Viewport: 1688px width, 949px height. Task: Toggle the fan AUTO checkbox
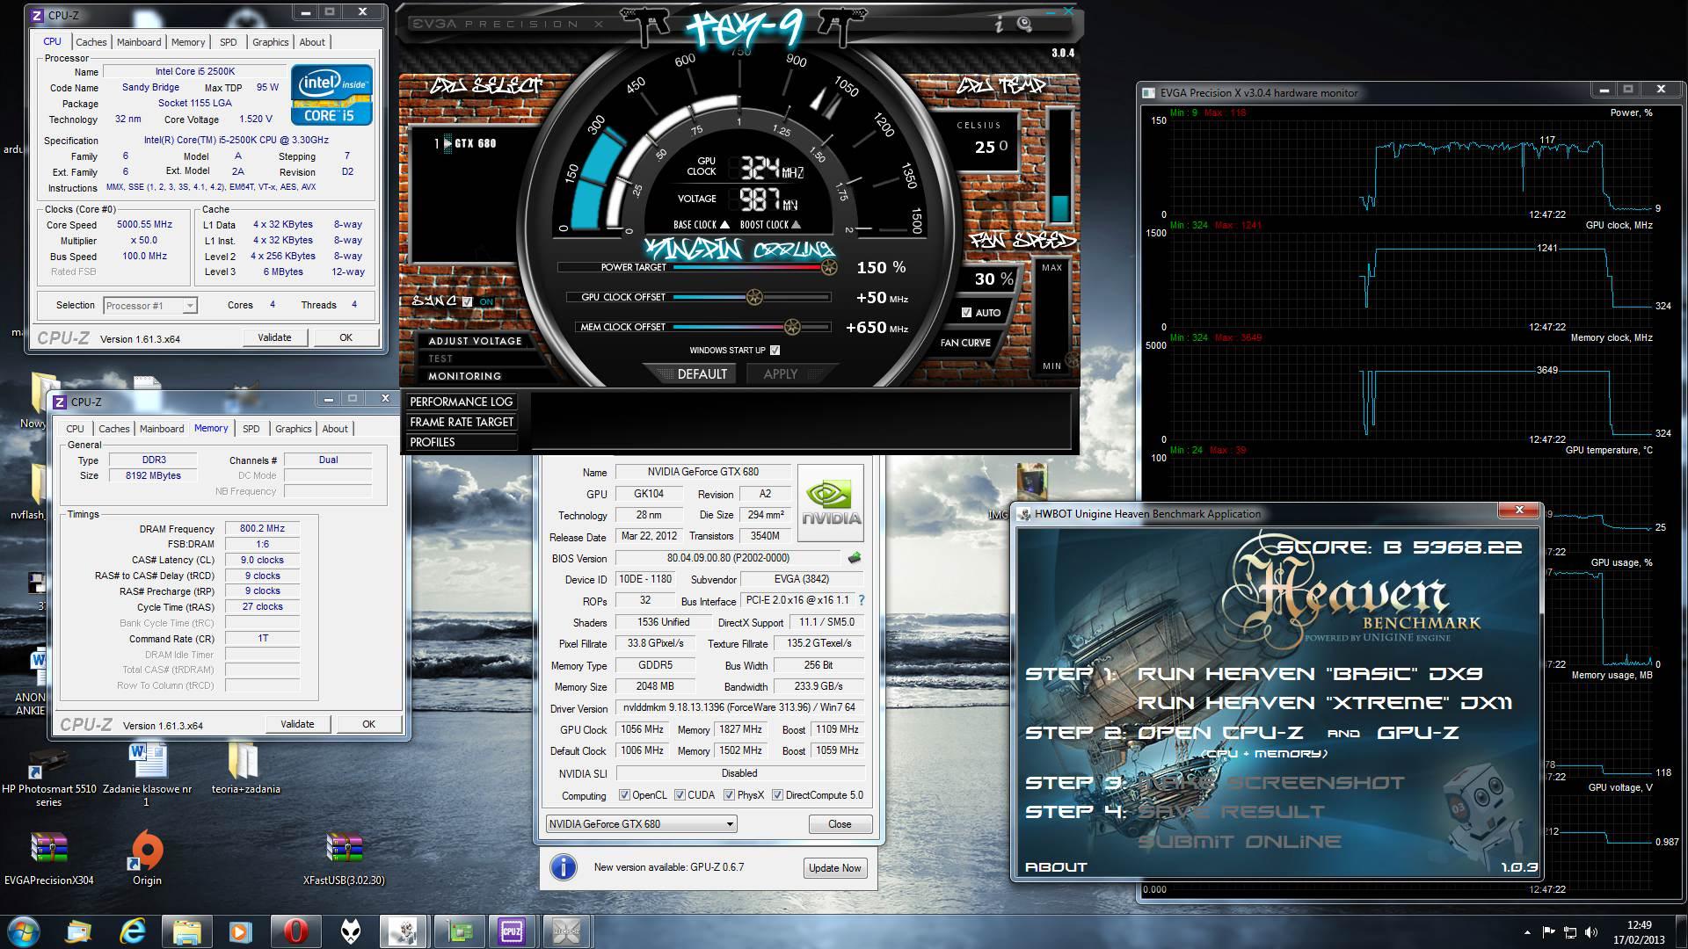point(966,313)
